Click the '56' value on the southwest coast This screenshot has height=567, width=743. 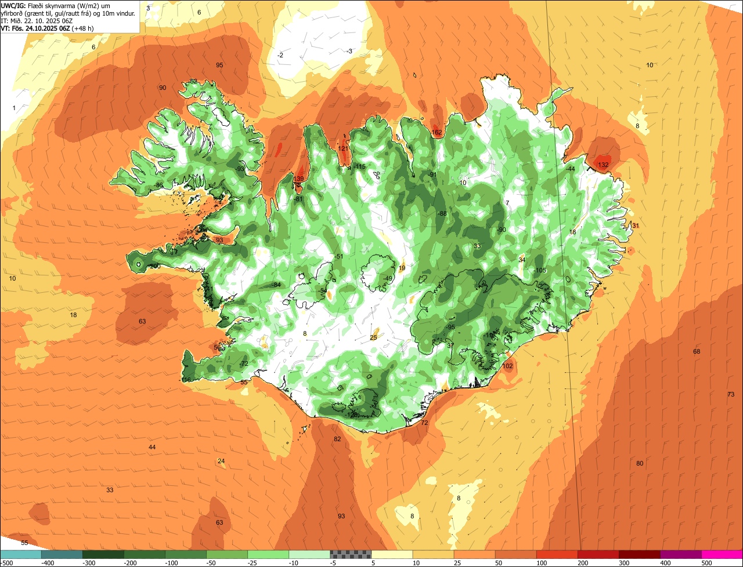(x=217, y=348)
